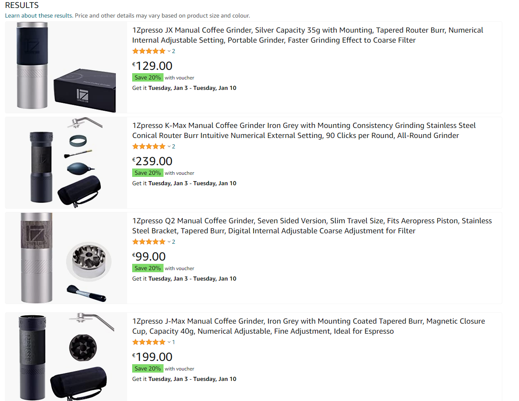This screenshot has height=401, width=519.
Task: Open the 1Zpresso JX grinder product image
Action: pyautogui.click(x=66, y=67)
